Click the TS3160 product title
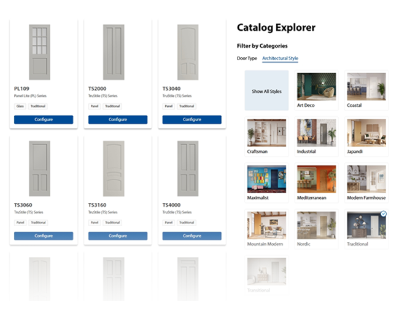 (97, 205)
